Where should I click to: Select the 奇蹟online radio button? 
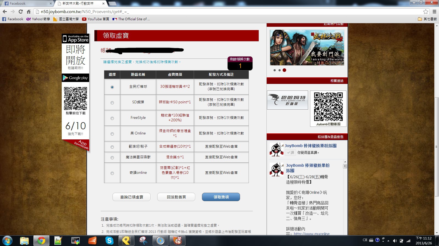coord(112,173)
